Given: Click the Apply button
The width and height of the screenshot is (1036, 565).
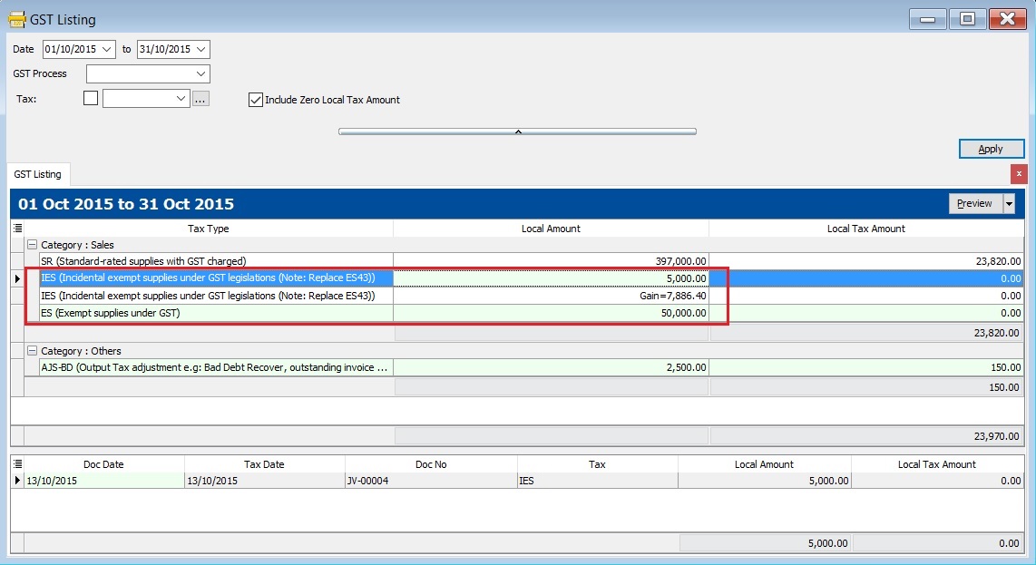Looking at the screenshot, I should (x=991, y=149).
